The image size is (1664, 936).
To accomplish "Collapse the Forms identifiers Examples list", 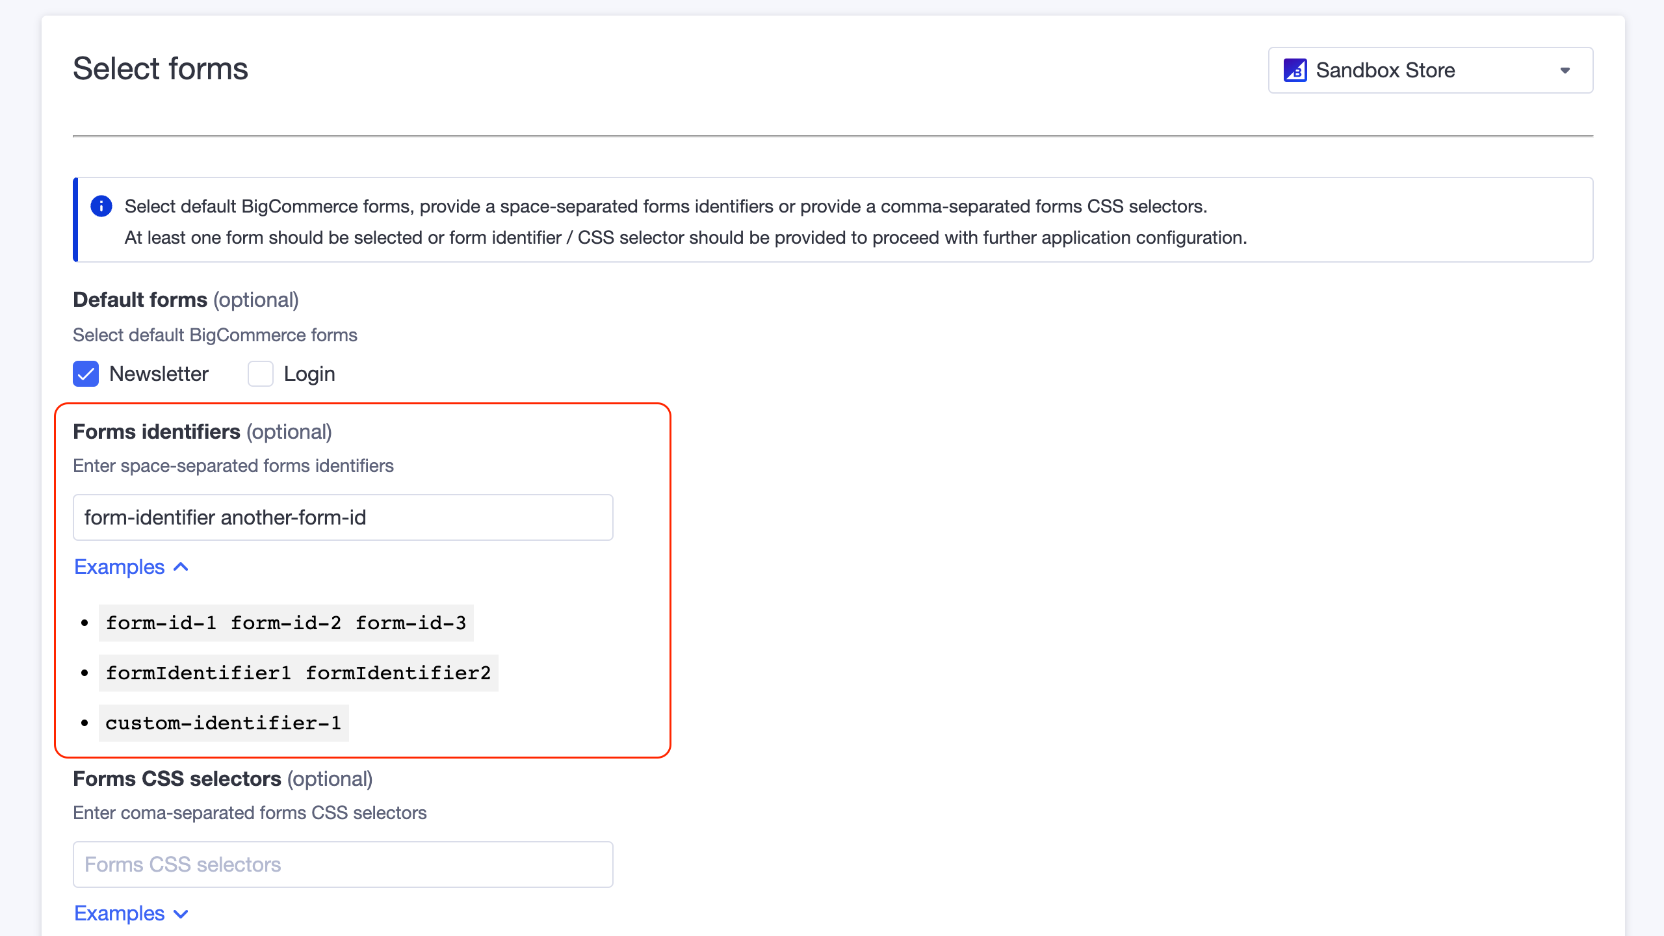I will (x=131, y=566).
